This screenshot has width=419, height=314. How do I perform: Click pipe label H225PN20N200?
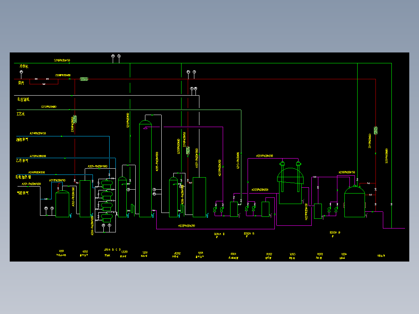click(260, 190)
